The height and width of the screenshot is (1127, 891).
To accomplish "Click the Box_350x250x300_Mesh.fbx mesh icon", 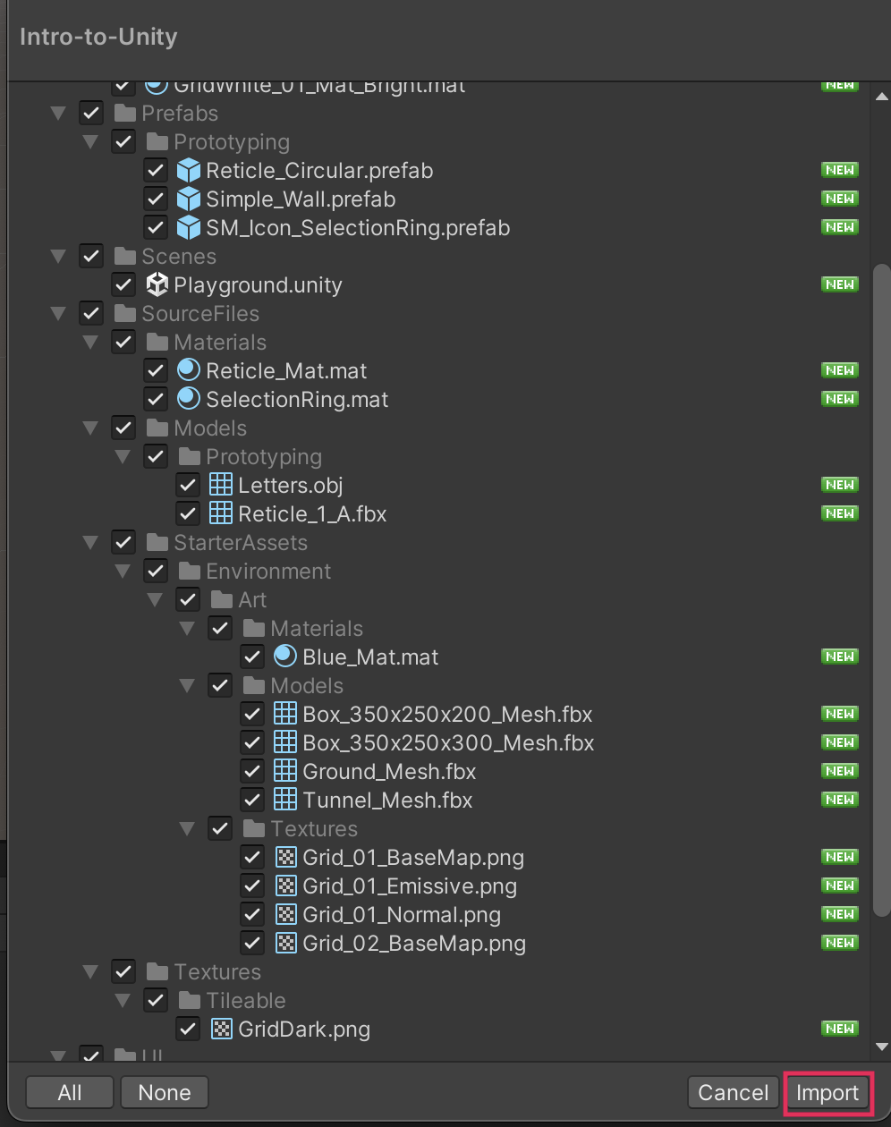I will point(284,742).
